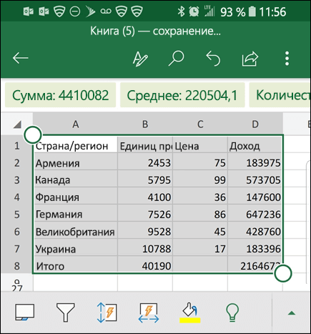
Task: Expand the bottom ribbon with up arrow
Action: click(x=292, y=313)
